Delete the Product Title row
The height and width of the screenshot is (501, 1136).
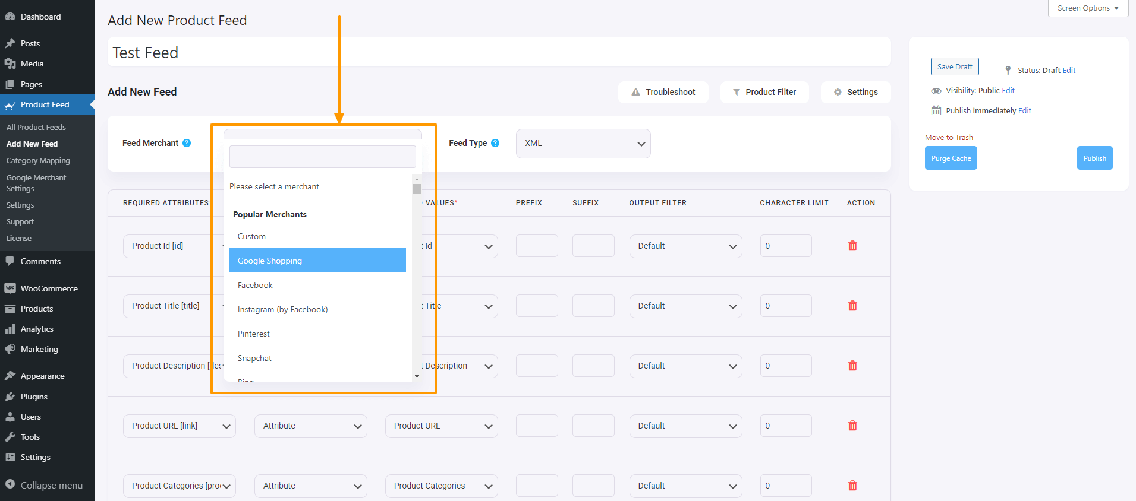pyautogui.click(x=852, y=306)
